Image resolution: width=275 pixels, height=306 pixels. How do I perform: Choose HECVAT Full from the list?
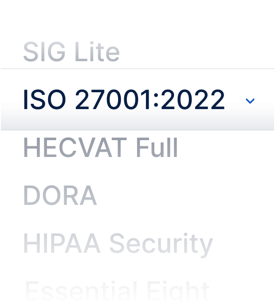pos(101,148)
